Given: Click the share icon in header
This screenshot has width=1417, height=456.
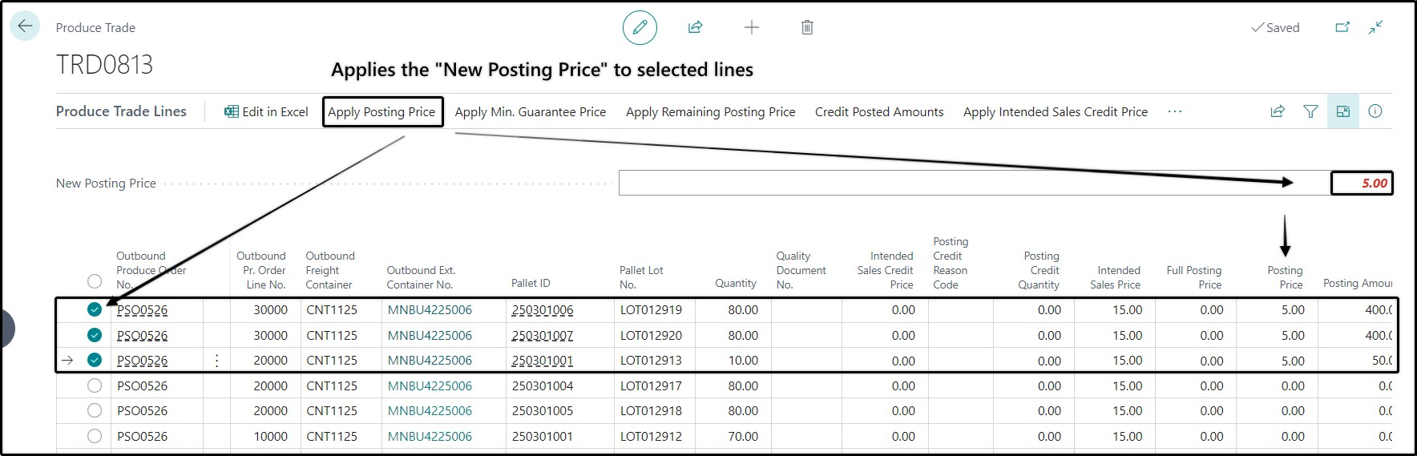Looking at the screenshot, I should click(x=695, y=27).
